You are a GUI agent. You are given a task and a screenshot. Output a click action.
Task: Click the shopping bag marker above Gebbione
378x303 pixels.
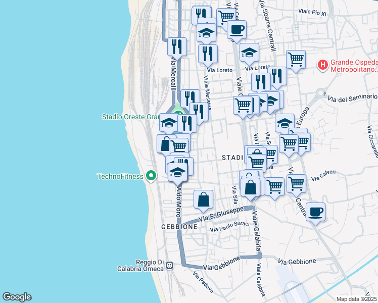(x=203, y=199)
